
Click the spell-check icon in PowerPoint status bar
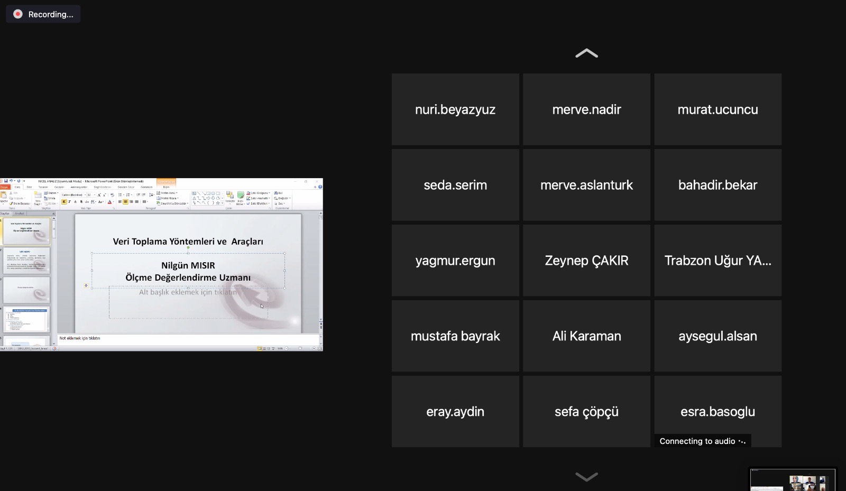coord(54,348)
